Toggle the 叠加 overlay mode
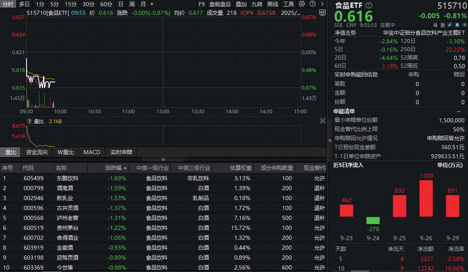468x272 pixels. (241, 4)
